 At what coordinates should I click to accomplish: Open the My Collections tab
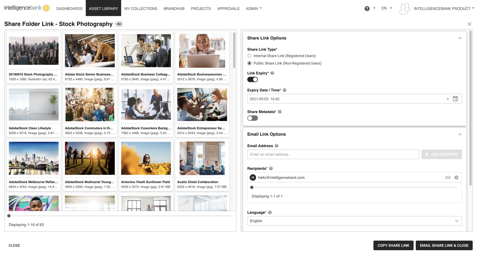click(141, 9)
